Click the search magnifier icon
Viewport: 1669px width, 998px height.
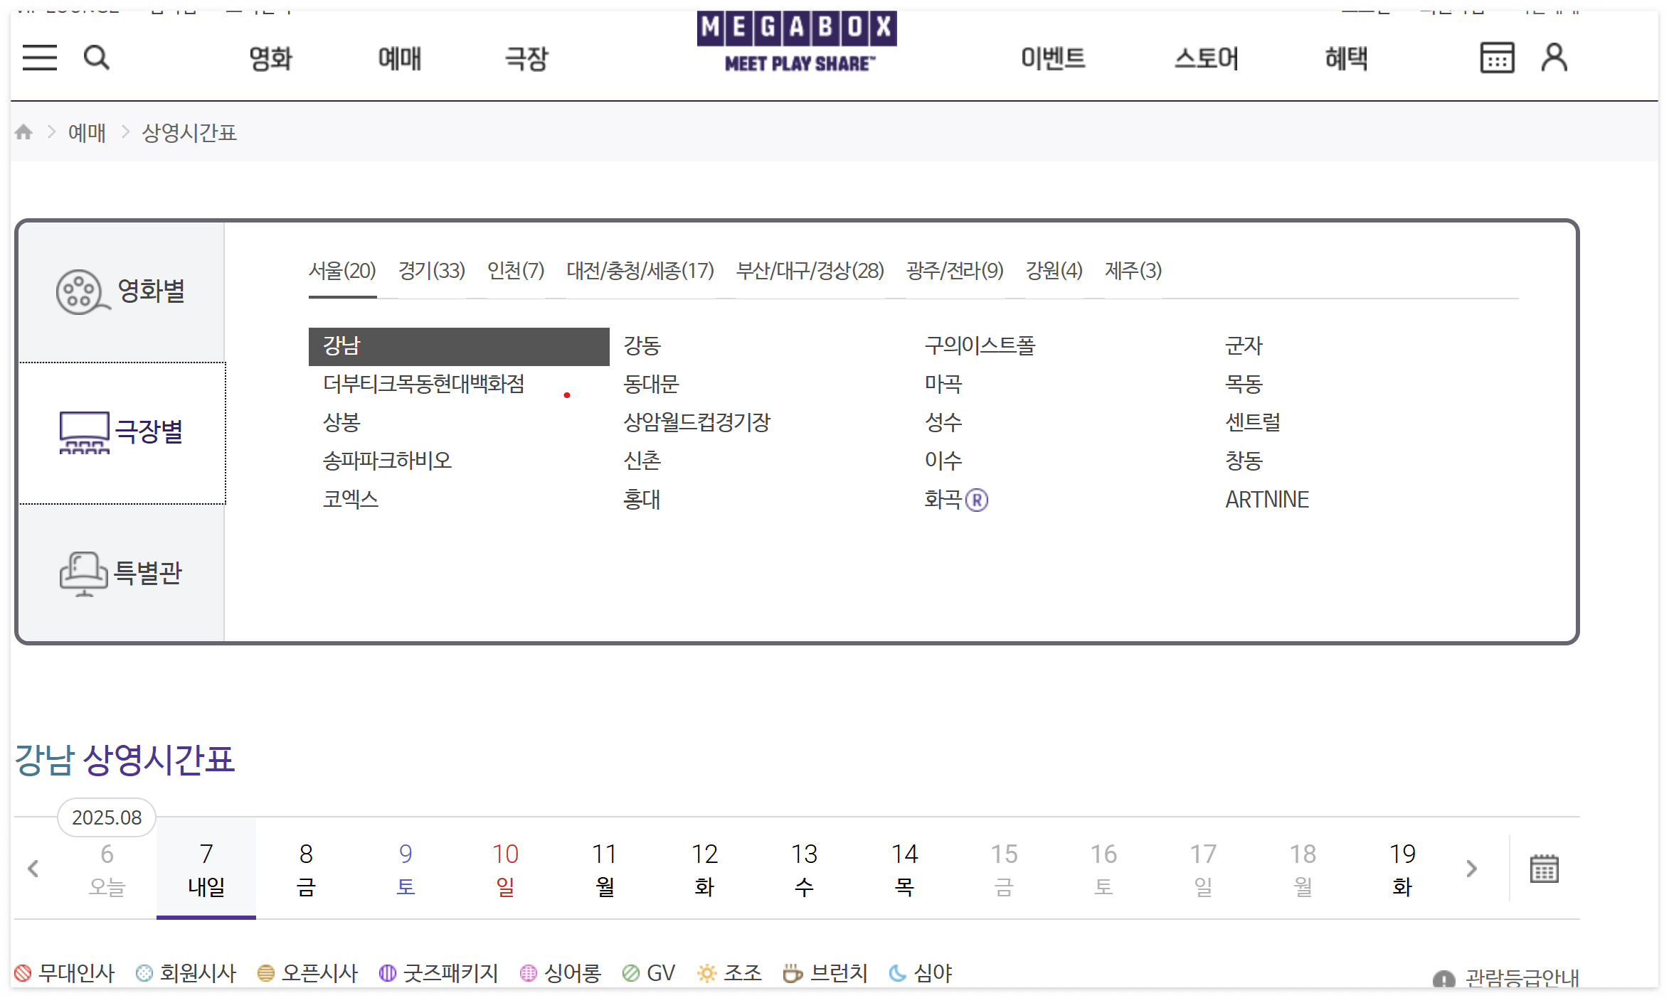tap(96, 58)
